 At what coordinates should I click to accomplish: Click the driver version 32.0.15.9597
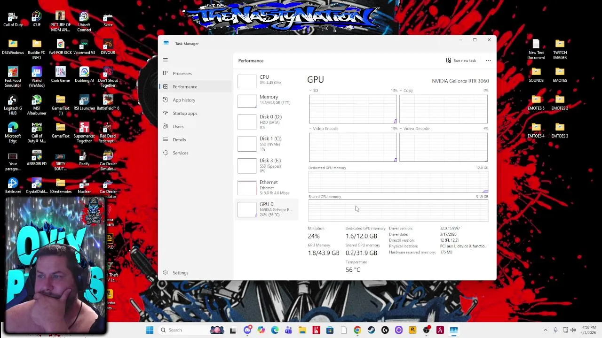pos(450,228)
